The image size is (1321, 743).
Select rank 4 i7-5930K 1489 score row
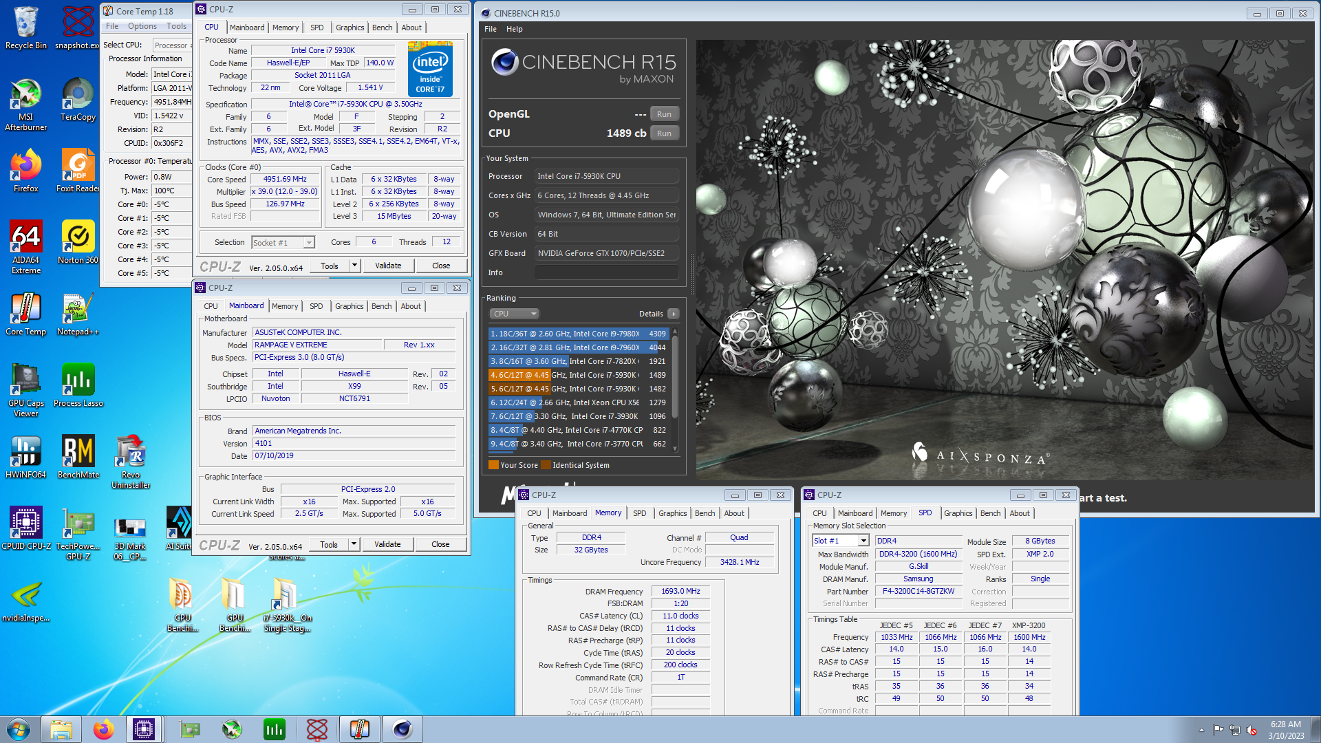578,375
